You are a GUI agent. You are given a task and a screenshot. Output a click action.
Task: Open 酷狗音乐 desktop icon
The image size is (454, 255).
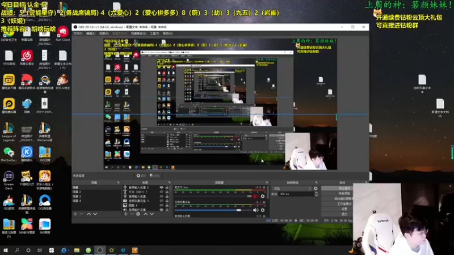coord(27,154)
